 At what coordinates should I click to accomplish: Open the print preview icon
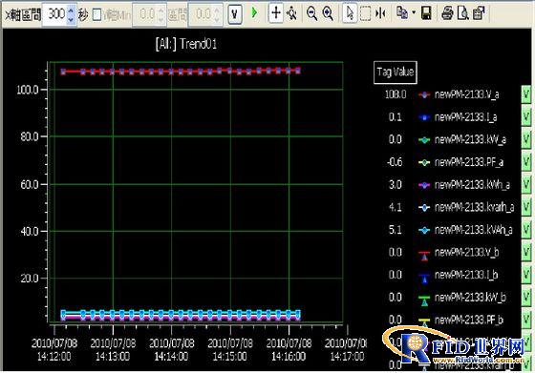463,13
